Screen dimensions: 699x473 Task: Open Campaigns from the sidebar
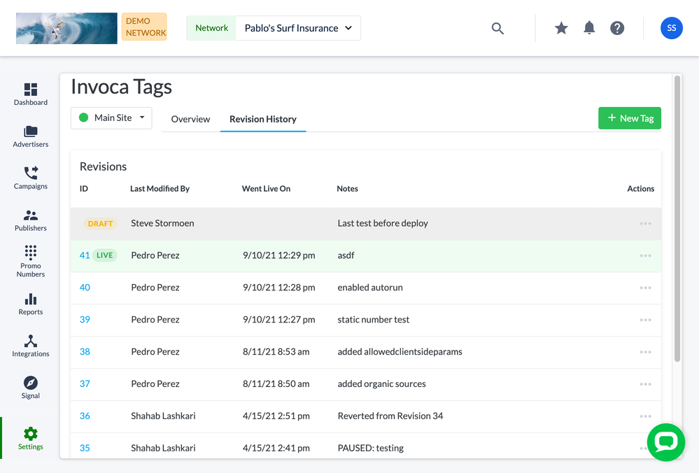[x=30, y=178]
